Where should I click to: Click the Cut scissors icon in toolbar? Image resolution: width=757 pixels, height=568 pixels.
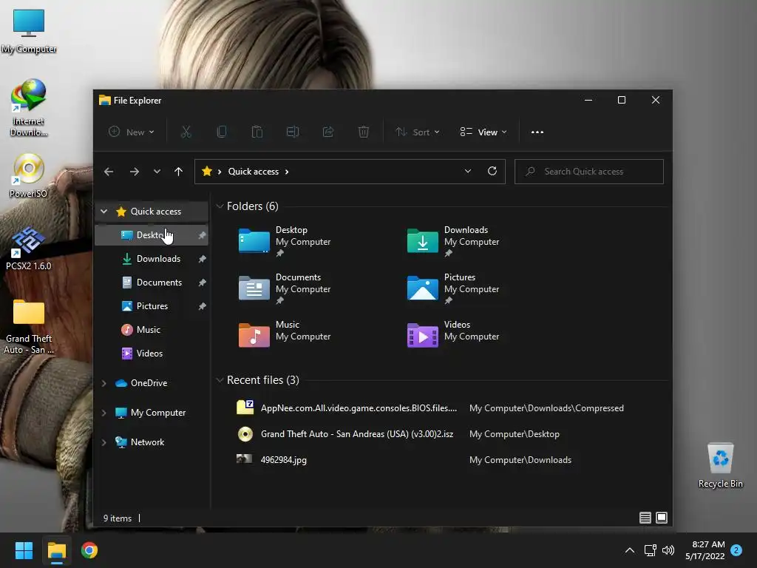(x=186, y=132)
